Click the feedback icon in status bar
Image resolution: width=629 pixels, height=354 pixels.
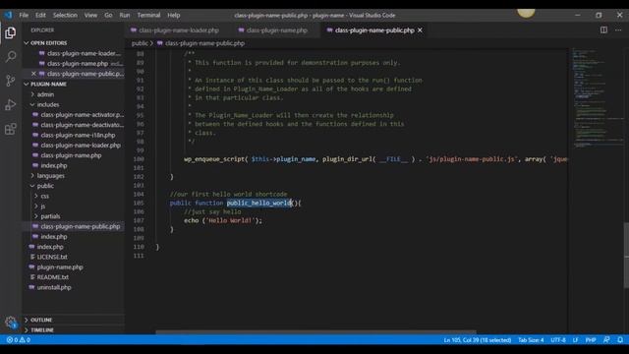[606, 340]
